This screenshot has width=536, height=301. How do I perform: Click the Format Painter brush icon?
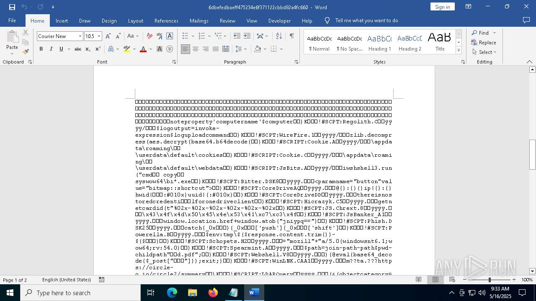click(26, 52)
